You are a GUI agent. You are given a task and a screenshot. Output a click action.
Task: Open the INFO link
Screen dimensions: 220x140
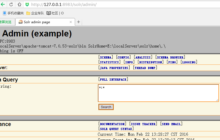pos(129,62)
